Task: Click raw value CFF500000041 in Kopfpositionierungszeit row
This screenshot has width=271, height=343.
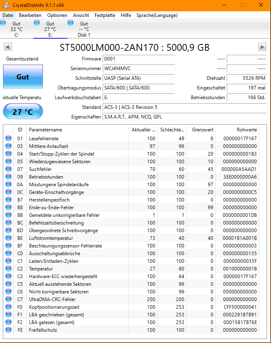Action: pos(240,307)
